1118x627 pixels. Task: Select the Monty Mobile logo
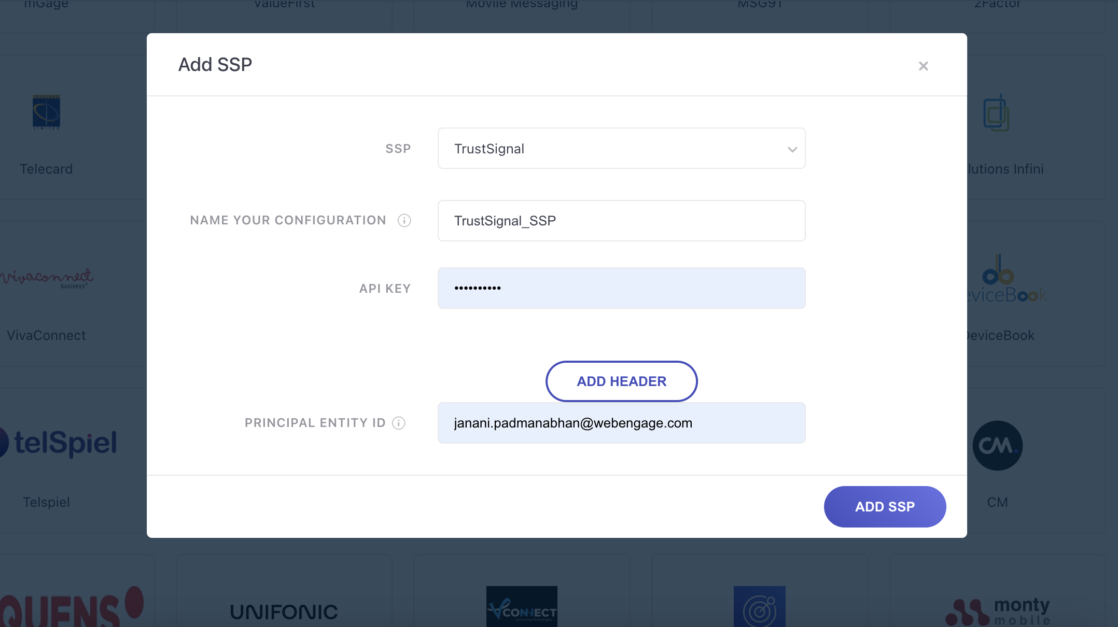tap(997, 611)
